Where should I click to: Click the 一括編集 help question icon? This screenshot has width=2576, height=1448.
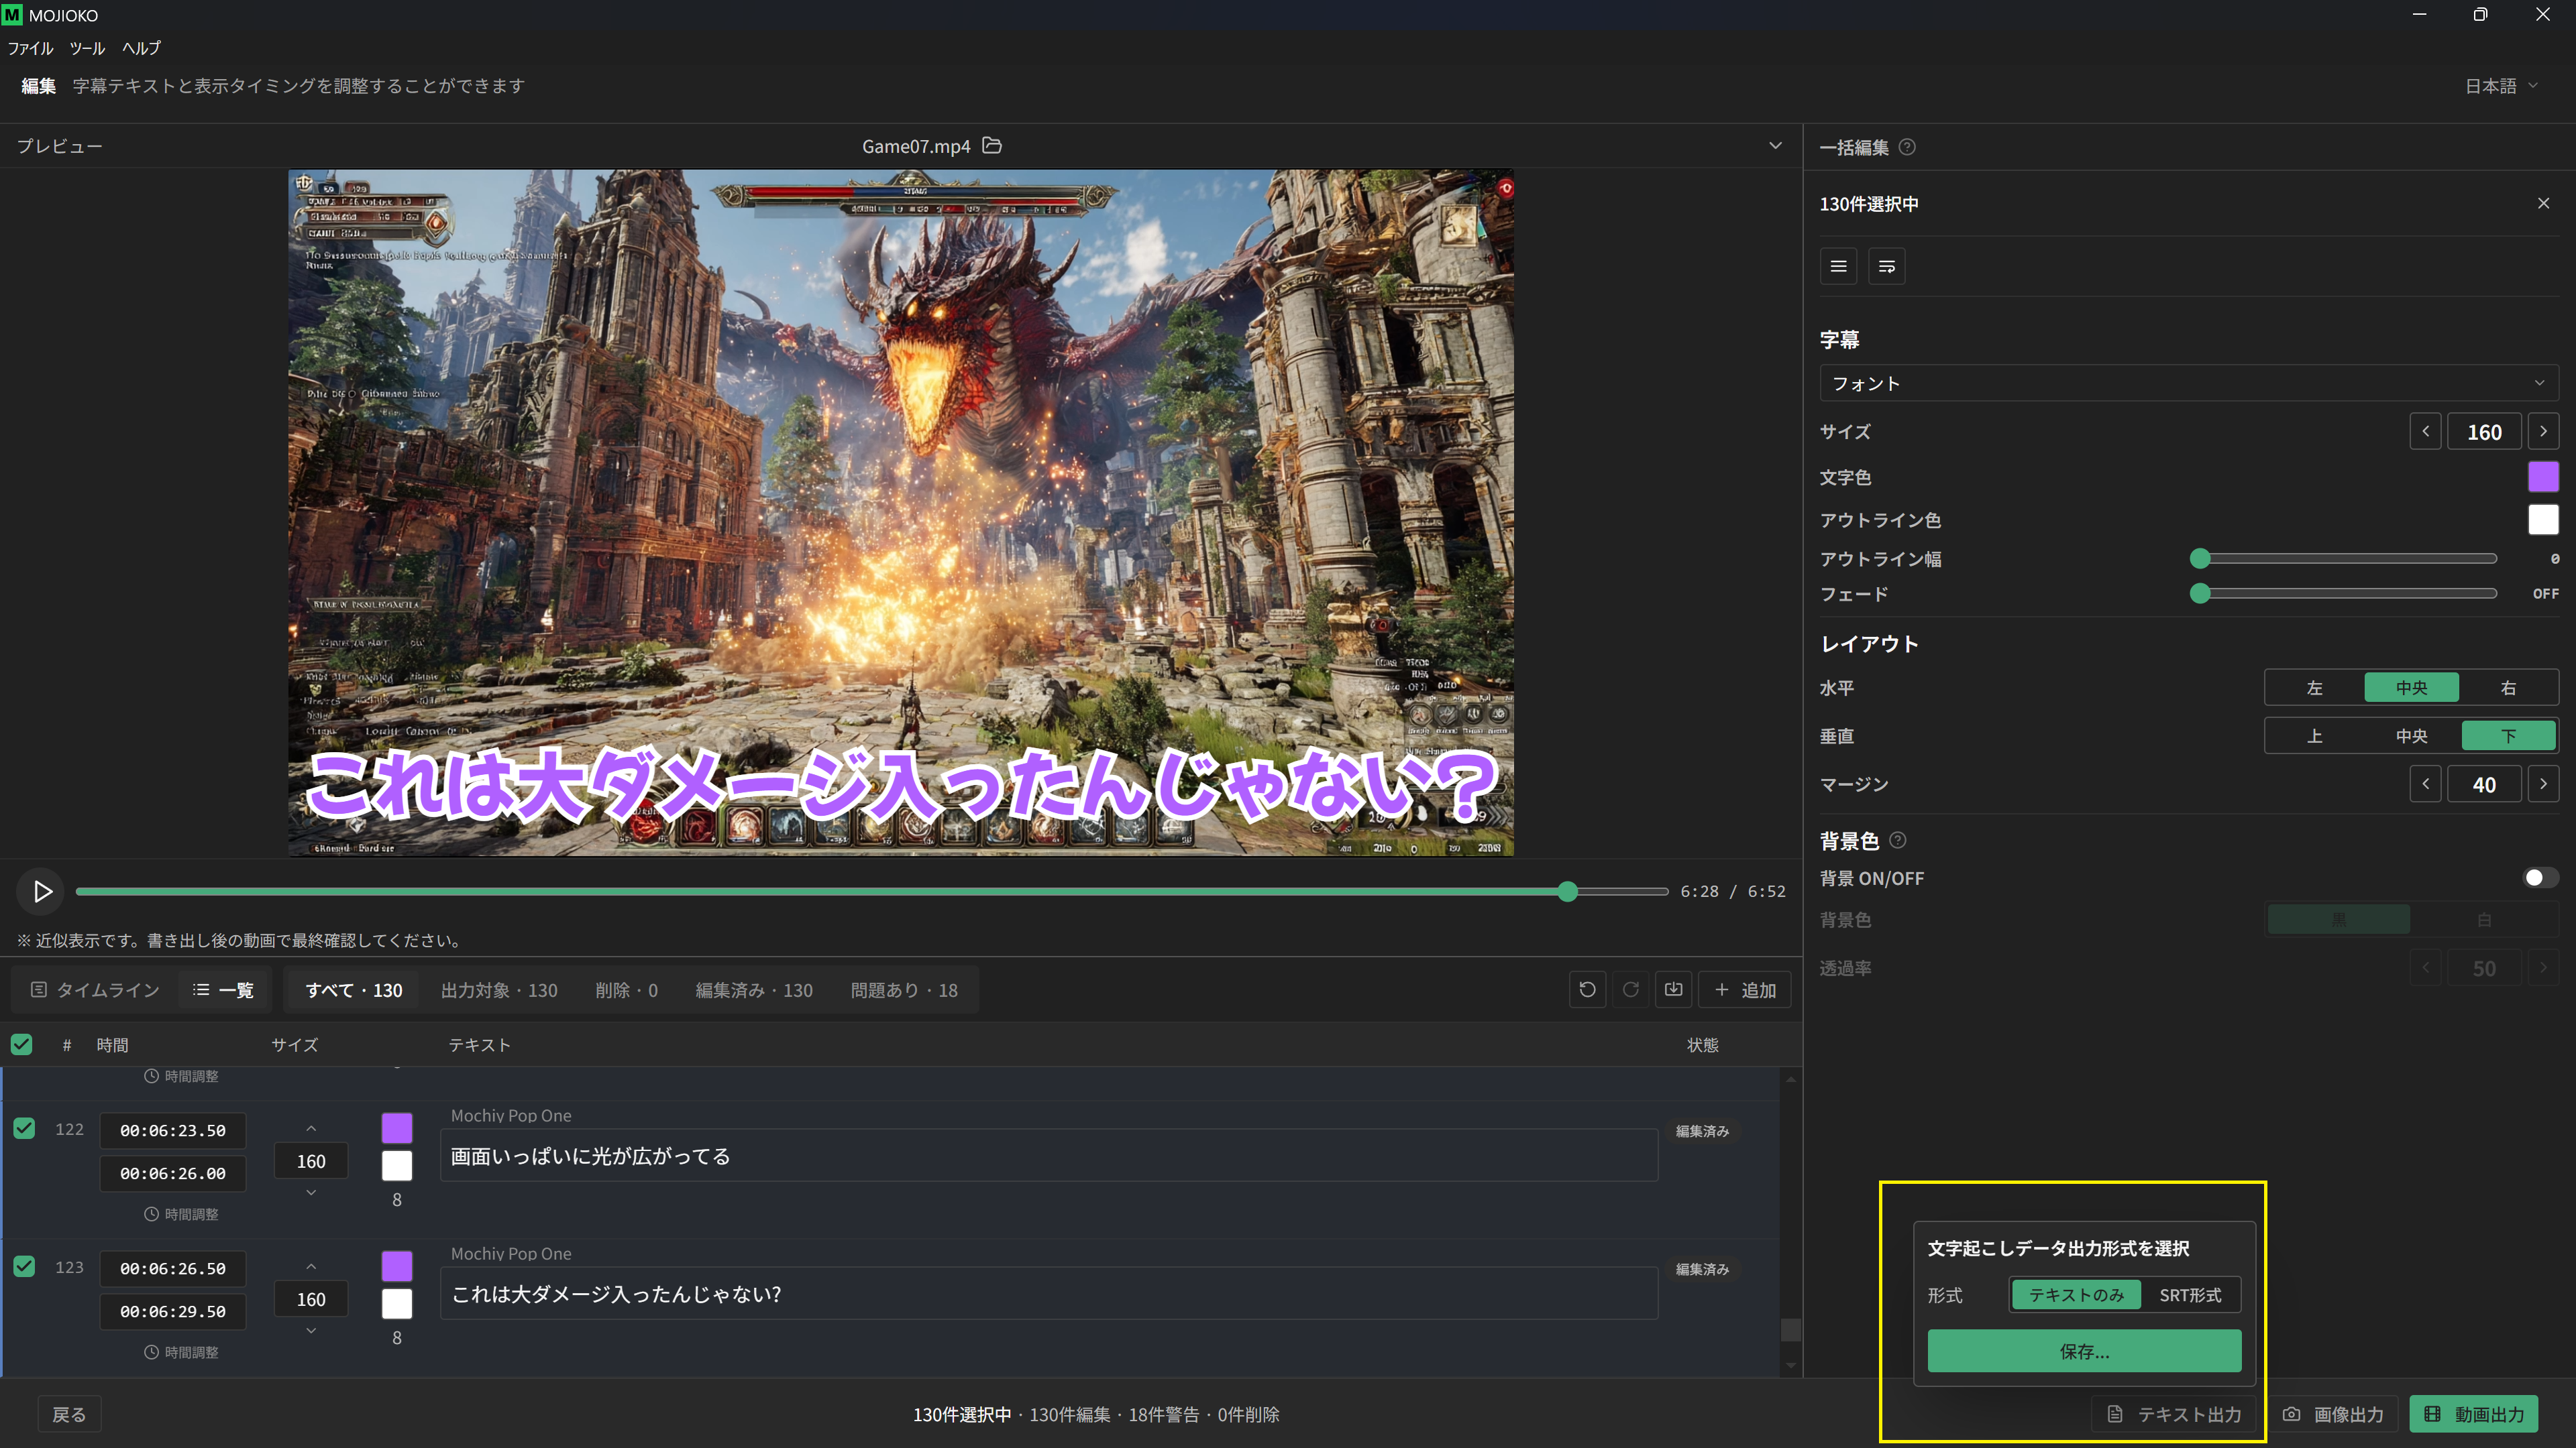coord(1907,147)
